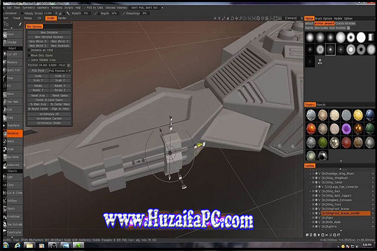Add a new alpha with plus icon
377x251 pixels.
(320, 61)
